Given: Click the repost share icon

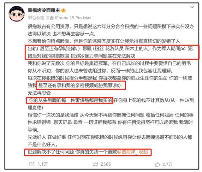Looking at the screenshot, I should point(32,164).
